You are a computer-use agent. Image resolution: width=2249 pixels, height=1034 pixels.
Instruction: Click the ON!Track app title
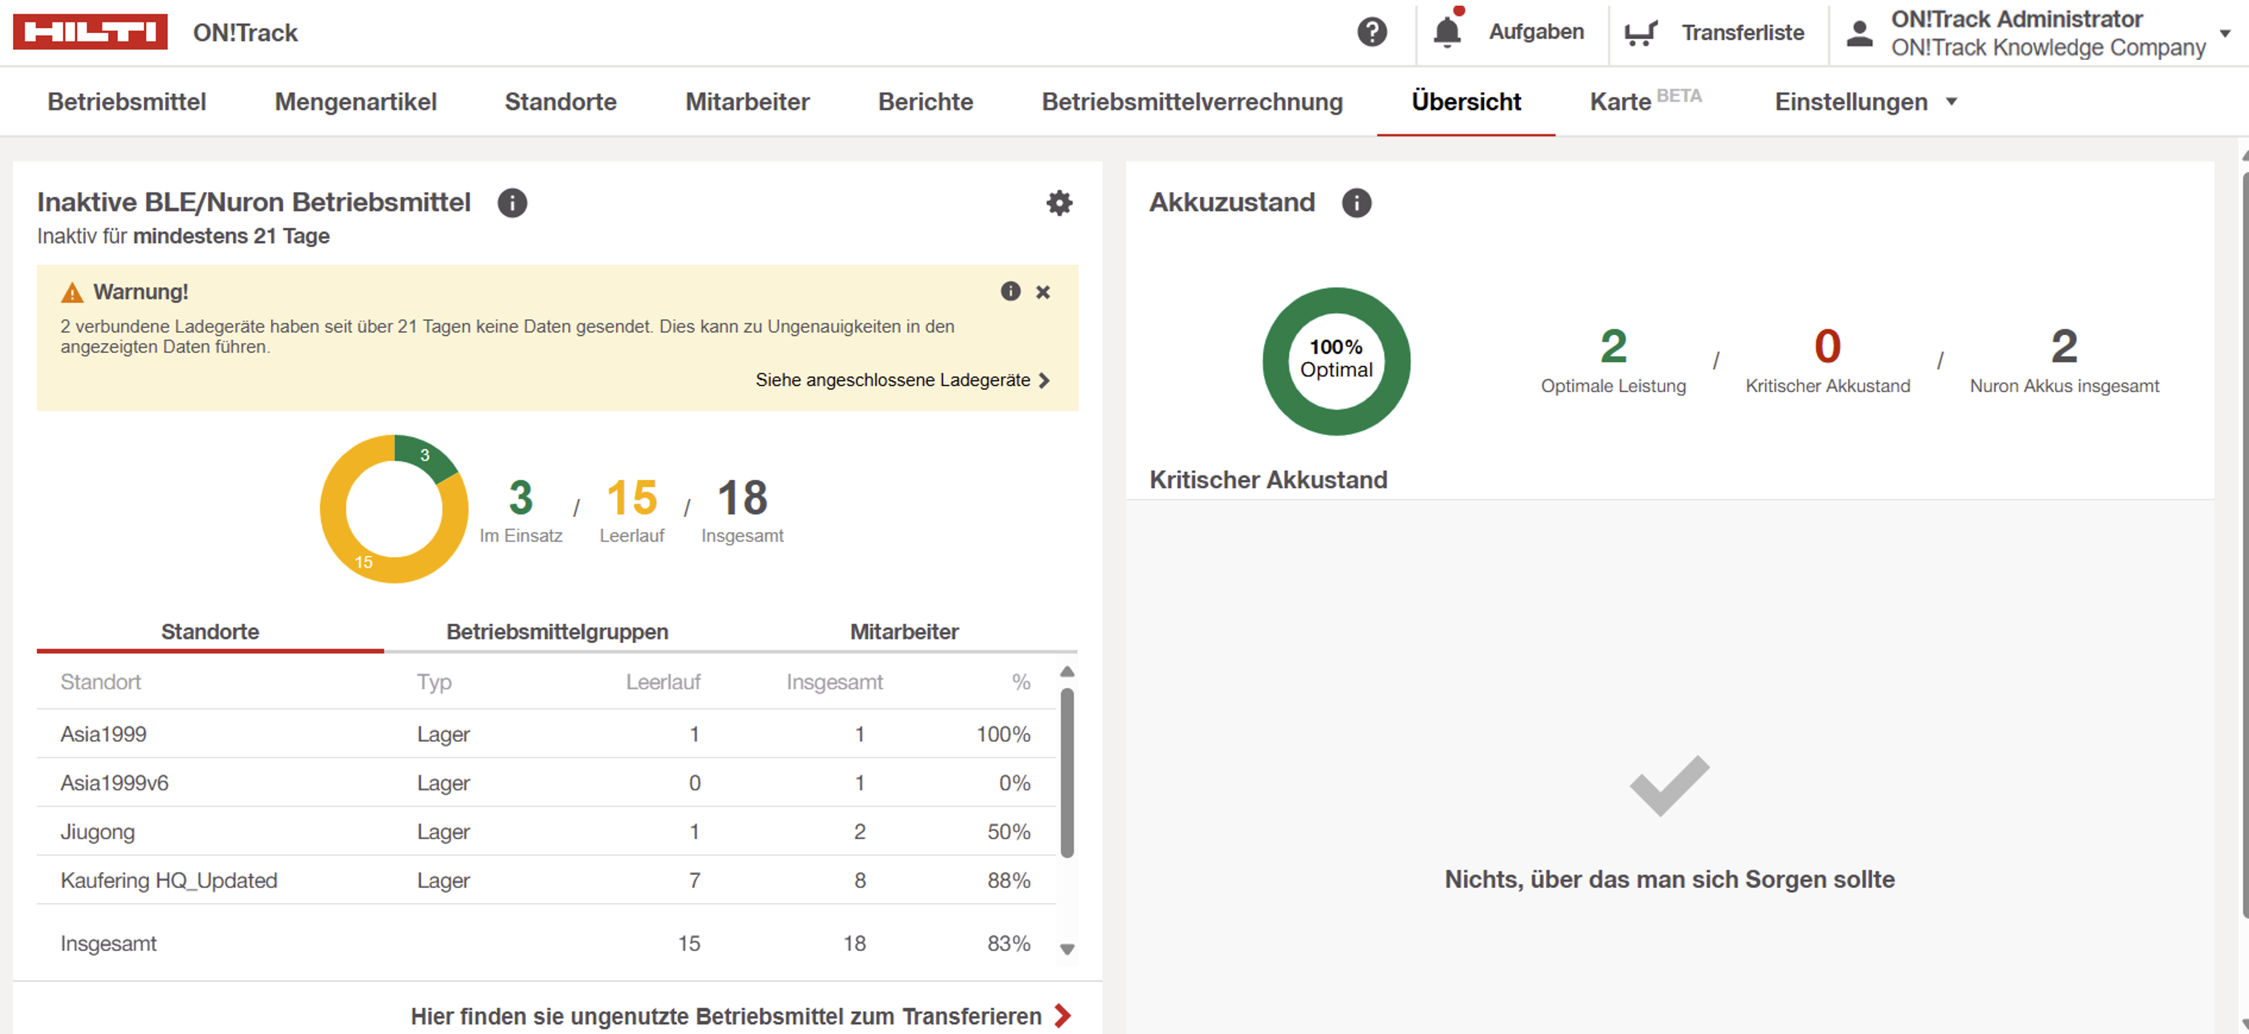point(245,32)
